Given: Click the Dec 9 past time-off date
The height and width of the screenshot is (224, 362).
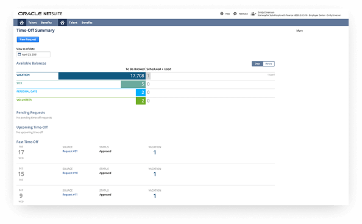Looking at the screenshot, I should 21,196.
